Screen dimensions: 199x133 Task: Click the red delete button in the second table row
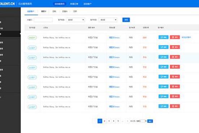pos(175,47)
